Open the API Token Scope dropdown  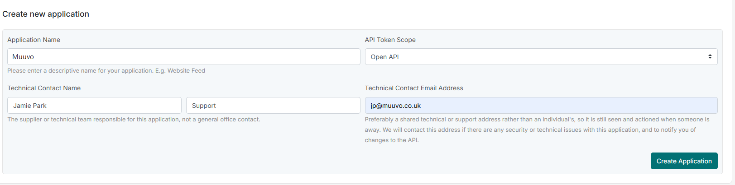(x=541, y=57)
